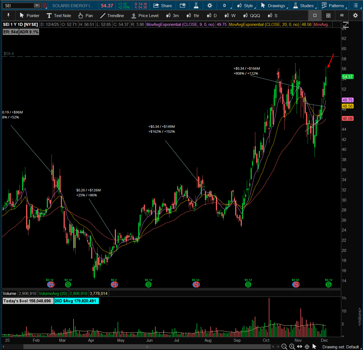Open the Drawing set: Default selector
Viewport: 363px width, 350px height.
tap(340, 347)
